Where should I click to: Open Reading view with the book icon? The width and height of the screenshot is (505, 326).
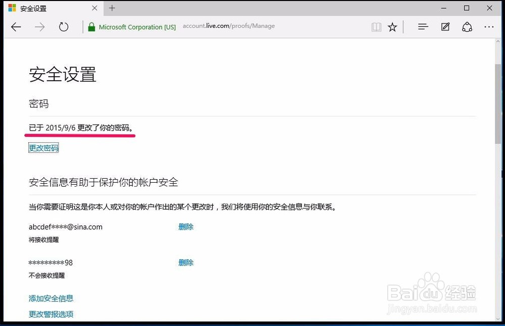pyautogui.click(x=376, y=27)
